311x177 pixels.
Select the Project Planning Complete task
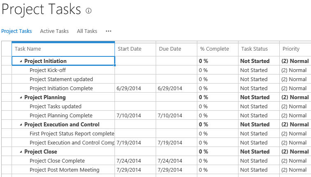tap(63, 116)
